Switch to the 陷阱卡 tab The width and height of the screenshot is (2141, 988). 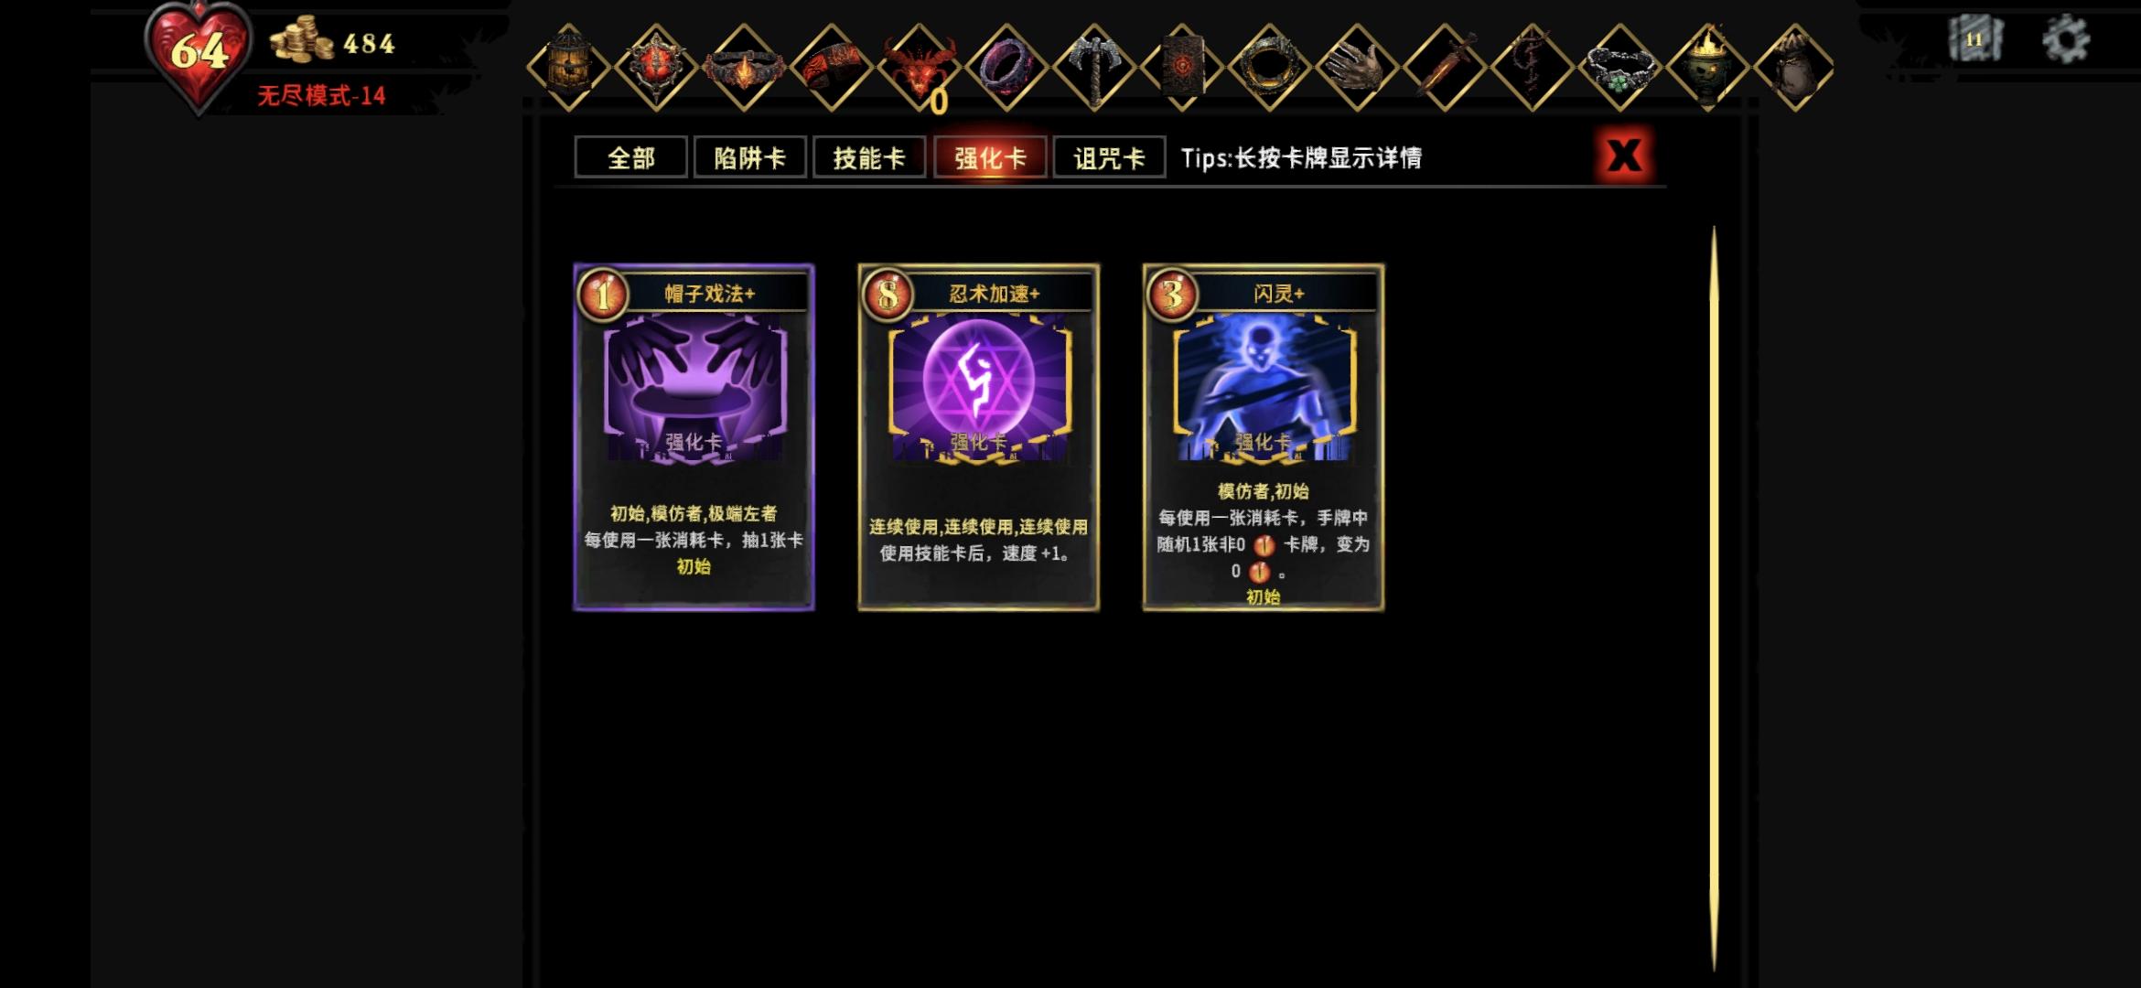749,157
